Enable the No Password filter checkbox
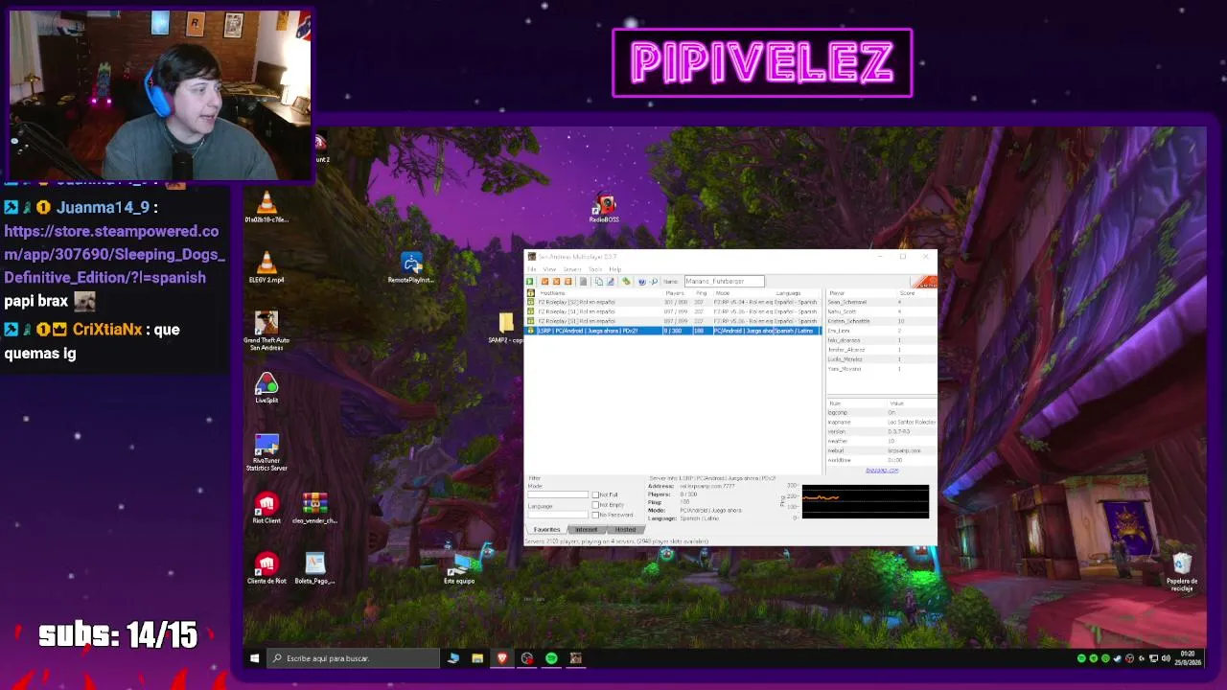Viewport: 1227px width, 690px height. click(x=595, y=515)
